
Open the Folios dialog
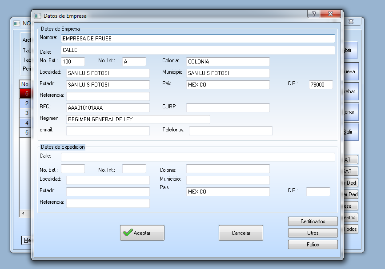313,245
